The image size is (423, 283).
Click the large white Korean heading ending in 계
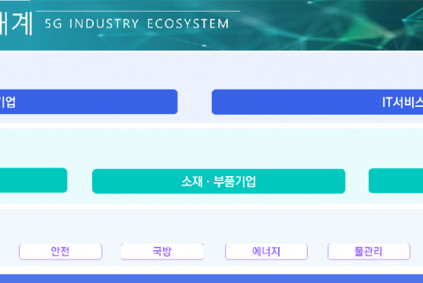[x=17, y=24]
